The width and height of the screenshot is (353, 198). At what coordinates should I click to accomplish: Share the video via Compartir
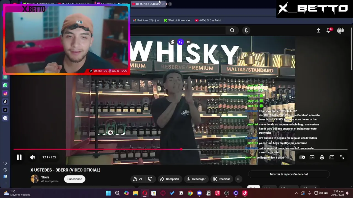[170, 179]
